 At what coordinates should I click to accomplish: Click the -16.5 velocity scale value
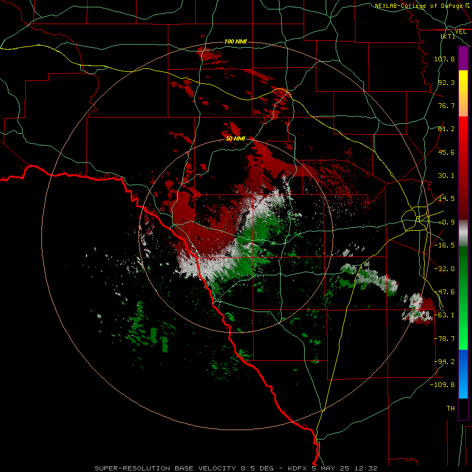point(444,245)
